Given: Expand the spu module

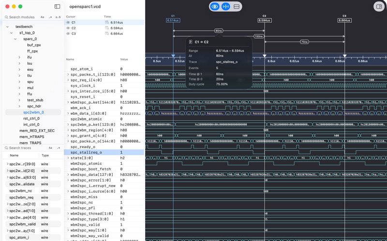Looking at the screenshot, I should pyautogui.click(x=19, y=81).
